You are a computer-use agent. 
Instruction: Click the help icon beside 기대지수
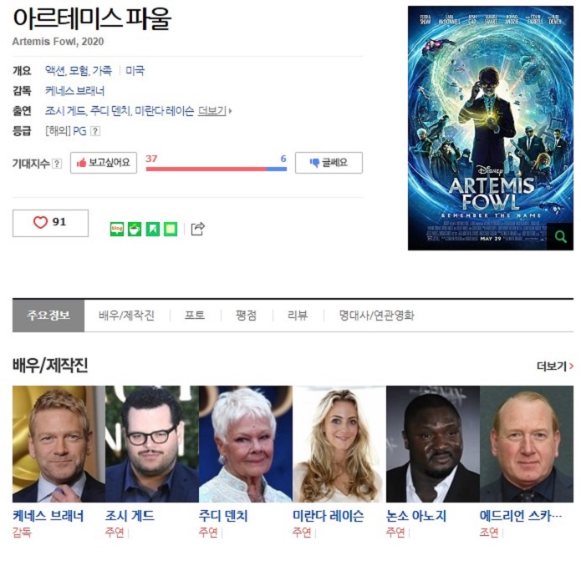(57, 164)
